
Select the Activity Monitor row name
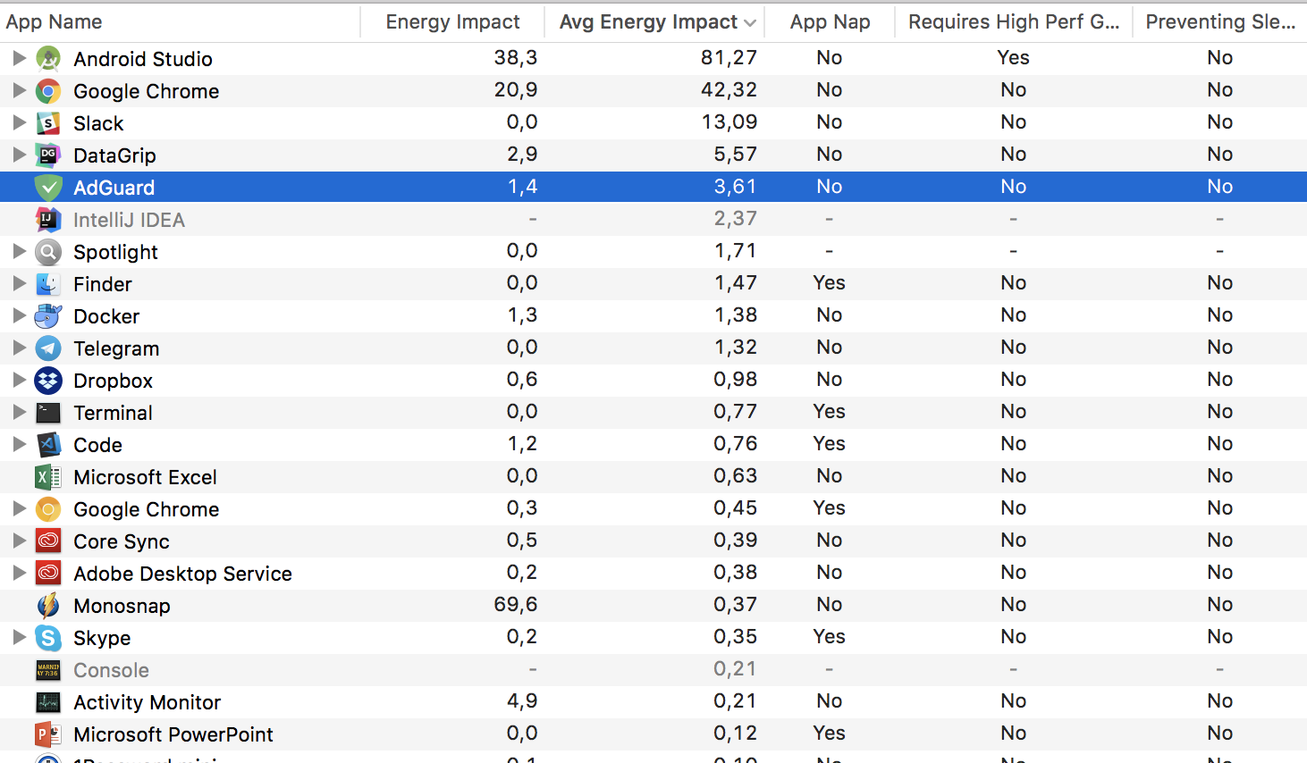tap(147, 702)
